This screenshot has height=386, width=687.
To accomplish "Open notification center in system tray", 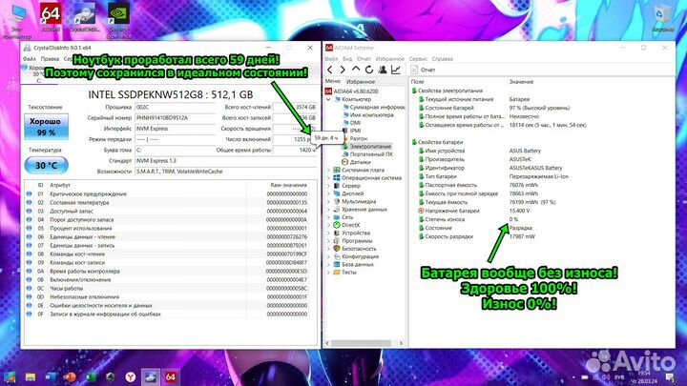I will [671, 376].
